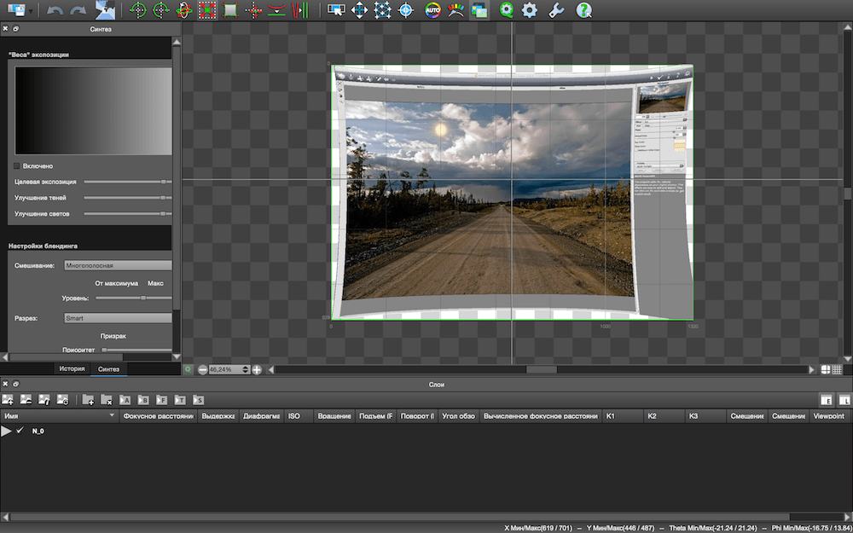Image resolution: width=853 pixels, height=533 pixels.
Task: Toggle the N_0 layer checkmark
Action: click(20, 430)
